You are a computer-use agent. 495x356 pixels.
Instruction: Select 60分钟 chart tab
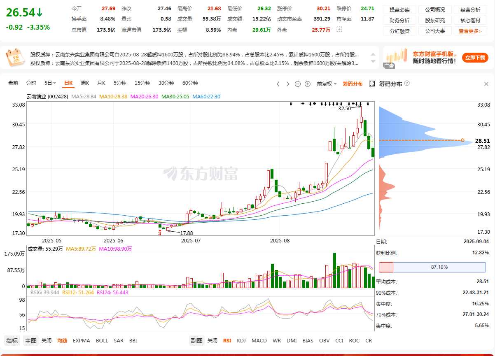tap(190, 83)
